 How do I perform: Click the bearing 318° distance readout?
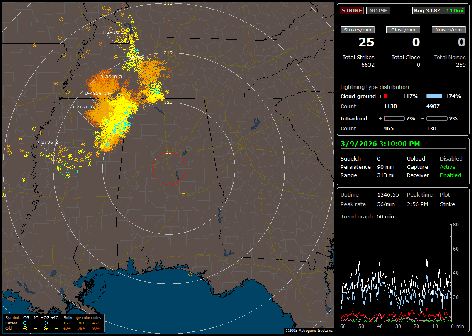(x=439, y=11)
